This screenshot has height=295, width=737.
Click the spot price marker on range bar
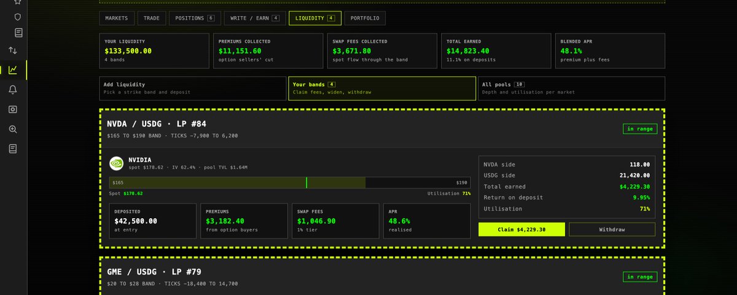pyautogui.click(x=306, y=183)
